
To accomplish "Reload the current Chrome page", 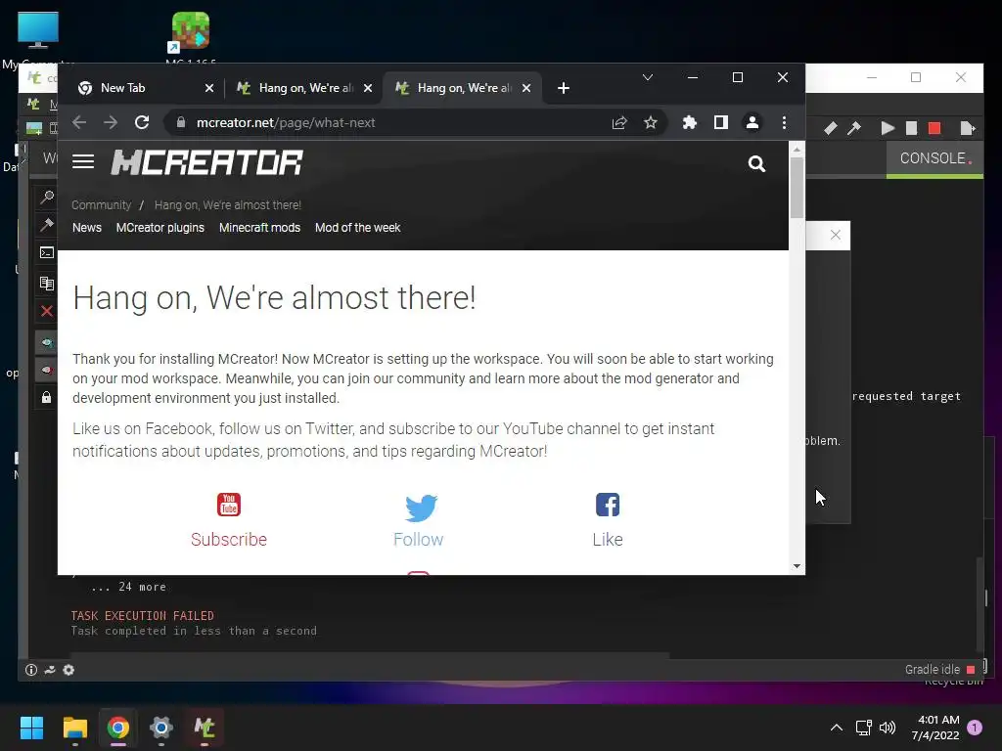I will coord(142,122).
